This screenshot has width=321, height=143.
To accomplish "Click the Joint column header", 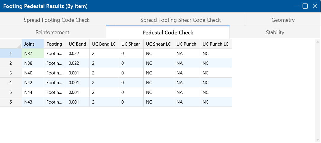I will click(x=33, y=44).
